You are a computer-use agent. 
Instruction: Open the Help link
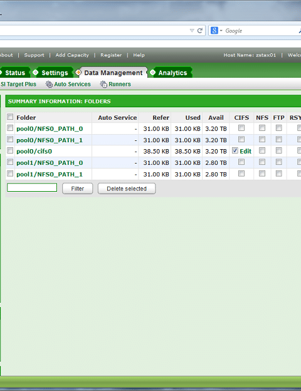[x=139, y=55]
